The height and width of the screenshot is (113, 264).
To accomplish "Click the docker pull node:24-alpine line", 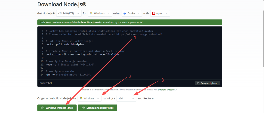I will point(65,44).
